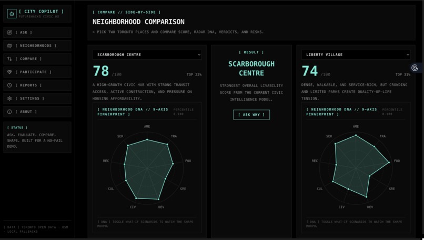Click the City Copilot title

pos(41,12)
